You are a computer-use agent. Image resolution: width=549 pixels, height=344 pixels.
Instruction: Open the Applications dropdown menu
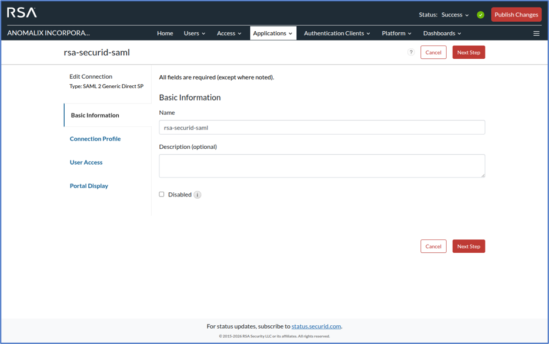click(273, 34)
